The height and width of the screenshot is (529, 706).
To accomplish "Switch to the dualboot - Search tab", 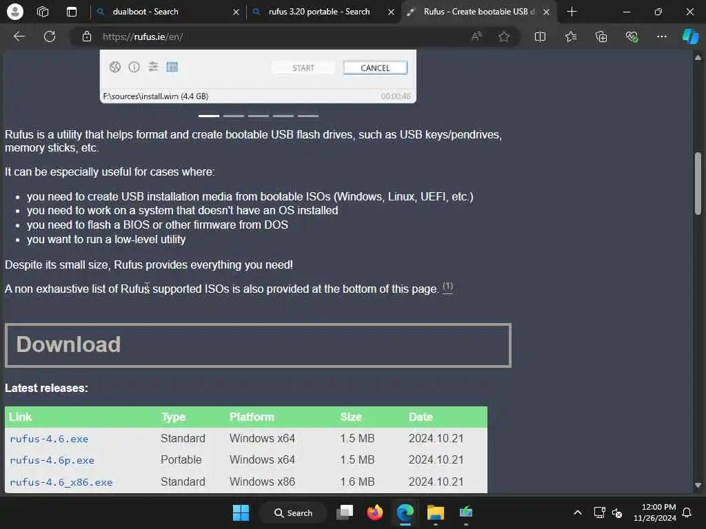I will click(x=168, y=12).
